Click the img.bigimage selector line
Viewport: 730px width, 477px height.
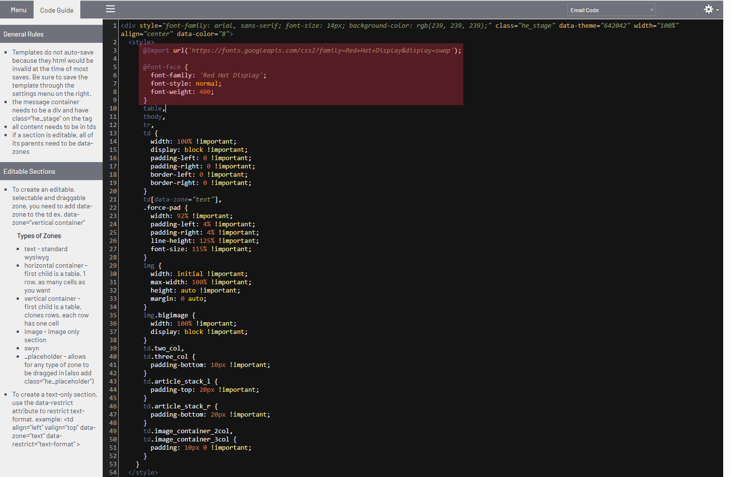click(168, 315)
